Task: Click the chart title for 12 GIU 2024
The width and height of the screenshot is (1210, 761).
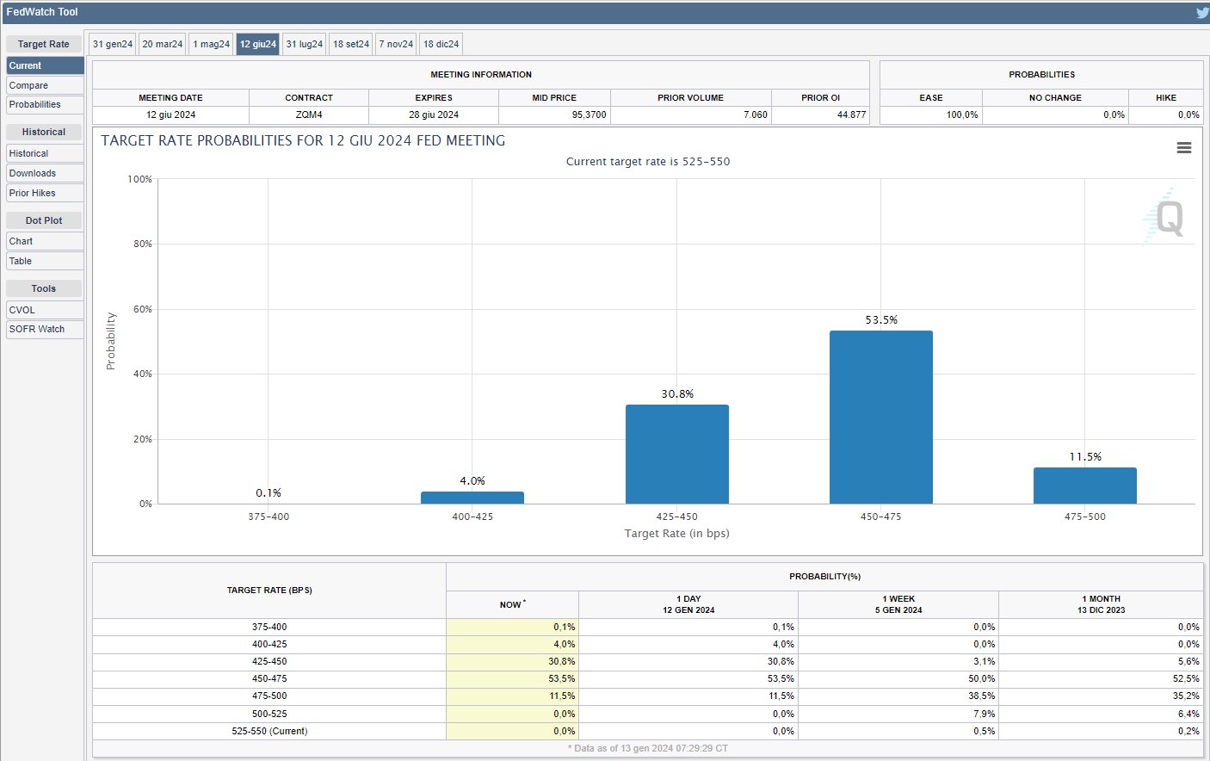Action: 303,140
